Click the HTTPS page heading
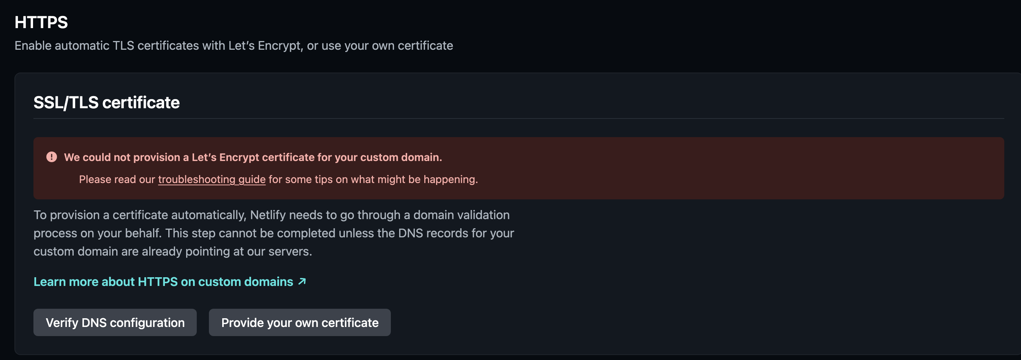The image size is (1021, 360). coord(41,22)
